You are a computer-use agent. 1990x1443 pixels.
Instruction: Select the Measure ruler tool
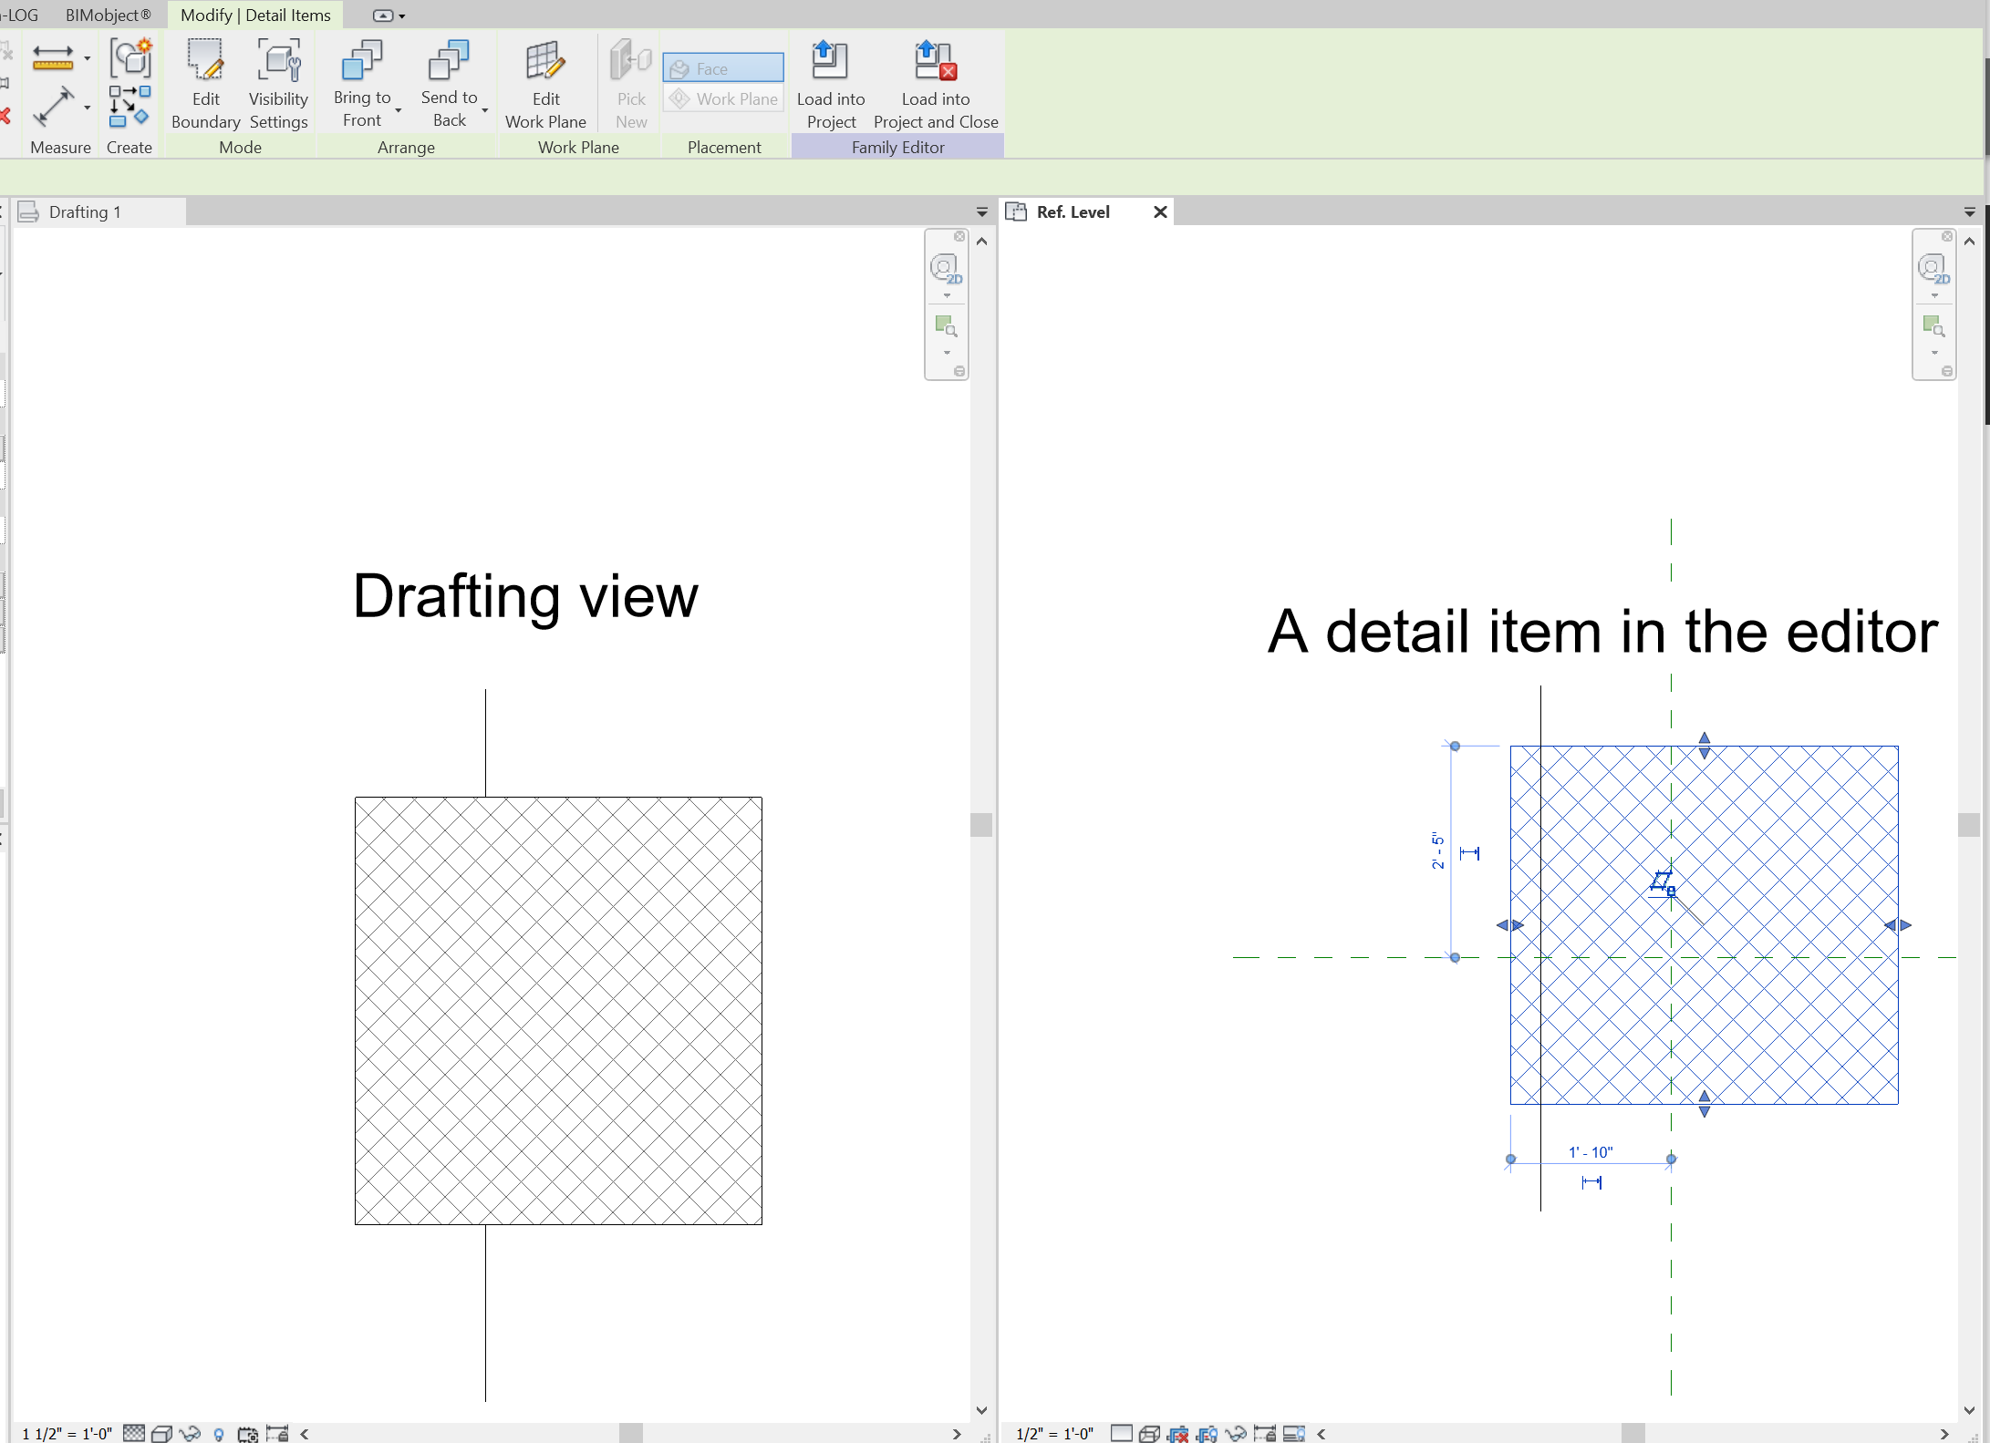pyautogui.click(x=53, y=58)
